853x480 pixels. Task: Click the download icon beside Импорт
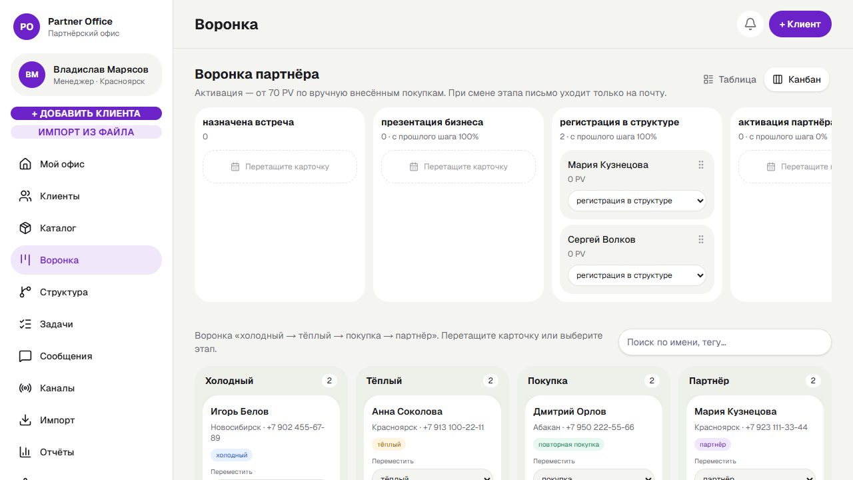pyautogui.click(x=25, y=420)
